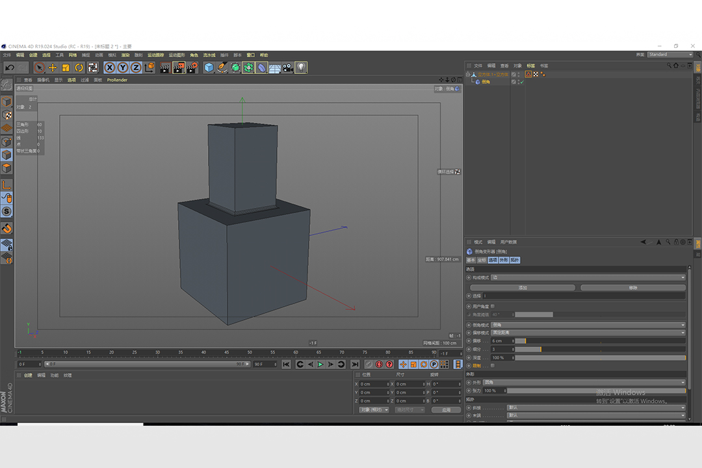Play the animation forwards
This screenshot has height=468, width=702.
click(x=320, y=364)
